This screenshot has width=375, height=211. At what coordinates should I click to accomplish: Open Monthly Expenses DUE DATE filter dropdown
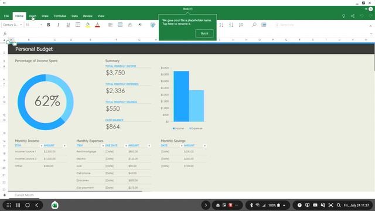tap(126, 146)
